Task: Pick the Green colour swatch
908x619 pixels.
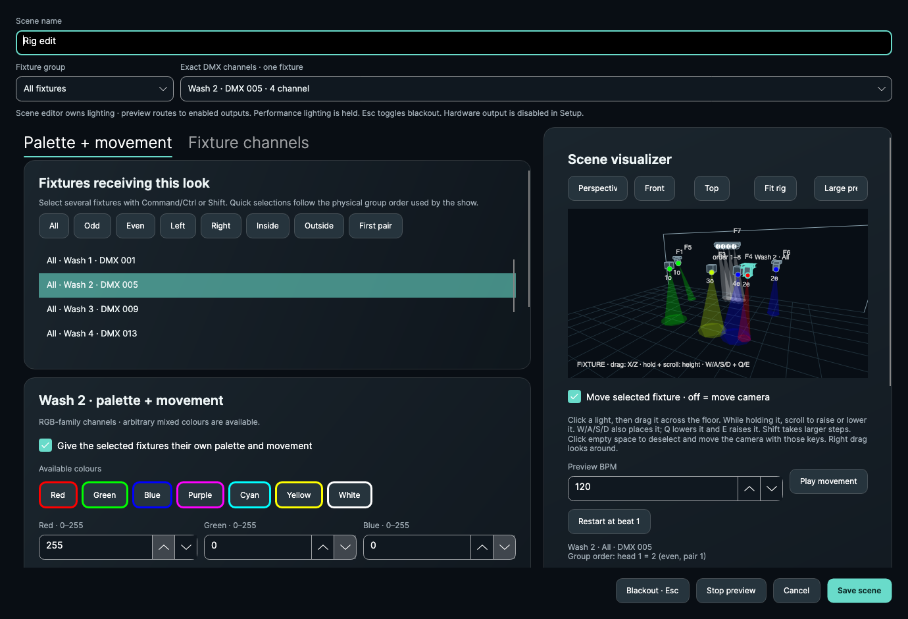Action: tap(105, 495)
